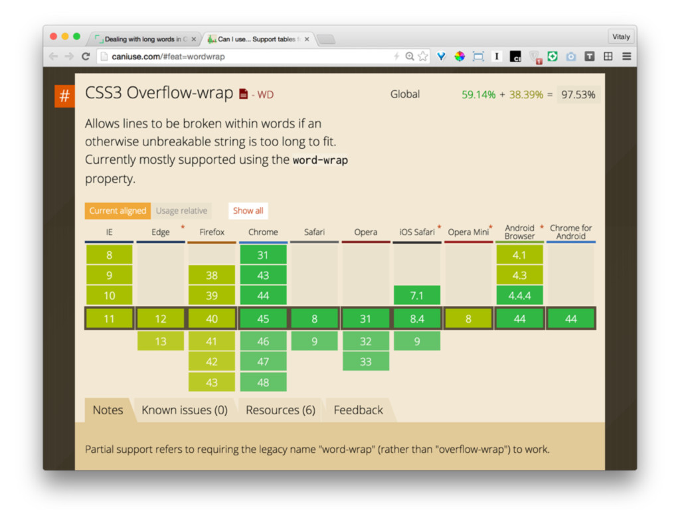Click the Android Browser 4.4.4 cell

coord(519,296)
